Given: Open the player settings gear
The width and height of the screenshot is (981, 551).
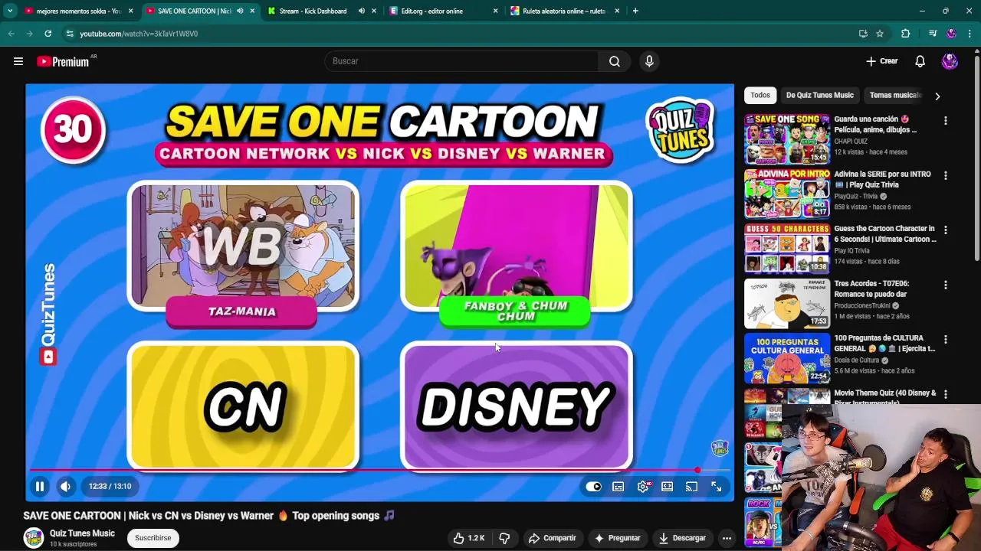Looking at the screenshot, I should point(643,487).
